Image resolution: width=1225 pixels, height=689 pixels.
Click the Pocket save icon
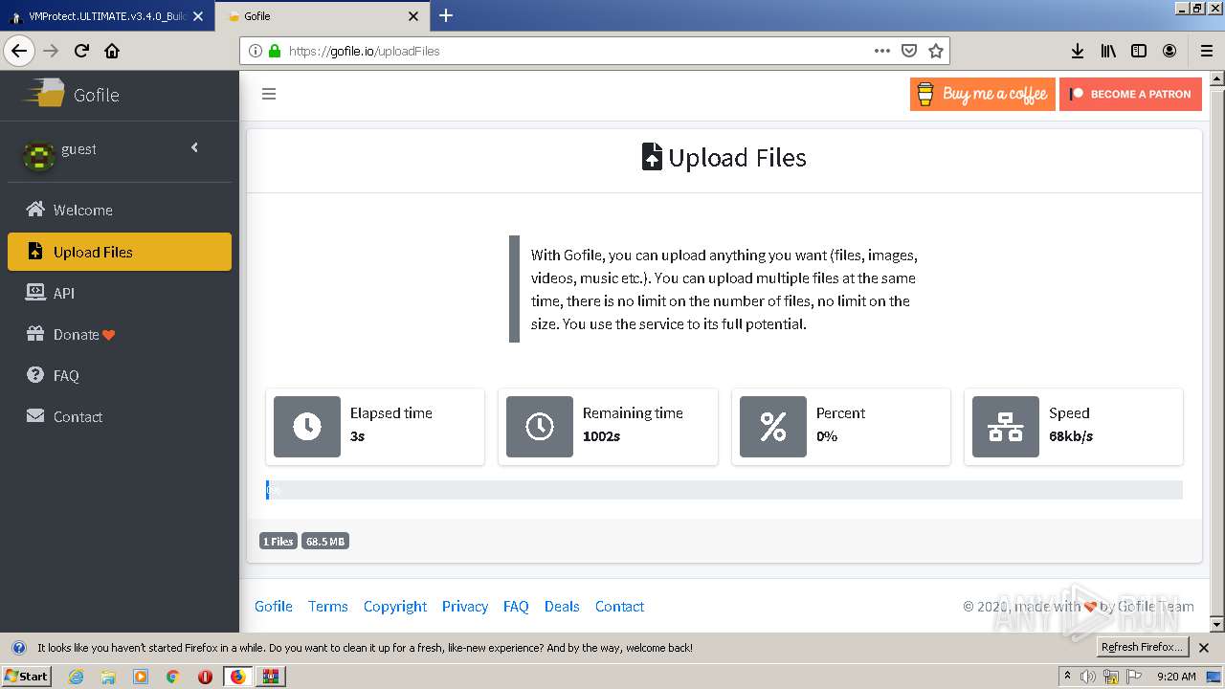click(x=909, y=51)
